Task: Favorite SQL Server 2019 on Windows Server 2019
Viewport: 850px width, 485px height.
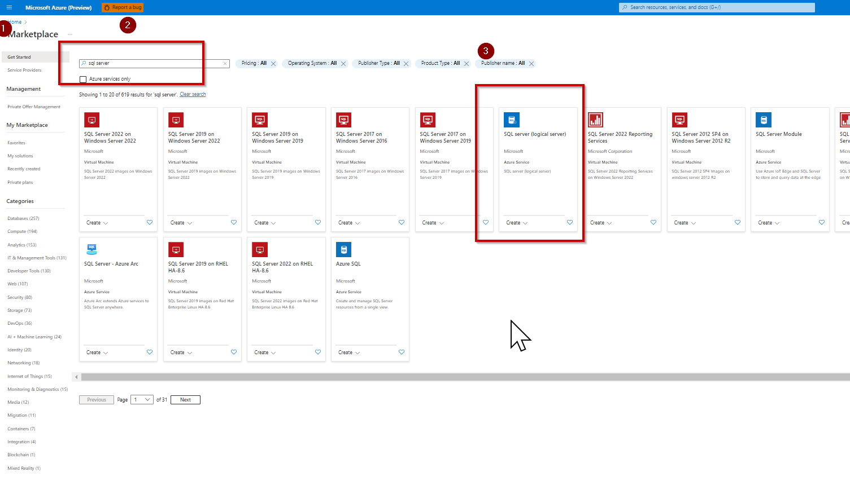Action: (318, 222)
